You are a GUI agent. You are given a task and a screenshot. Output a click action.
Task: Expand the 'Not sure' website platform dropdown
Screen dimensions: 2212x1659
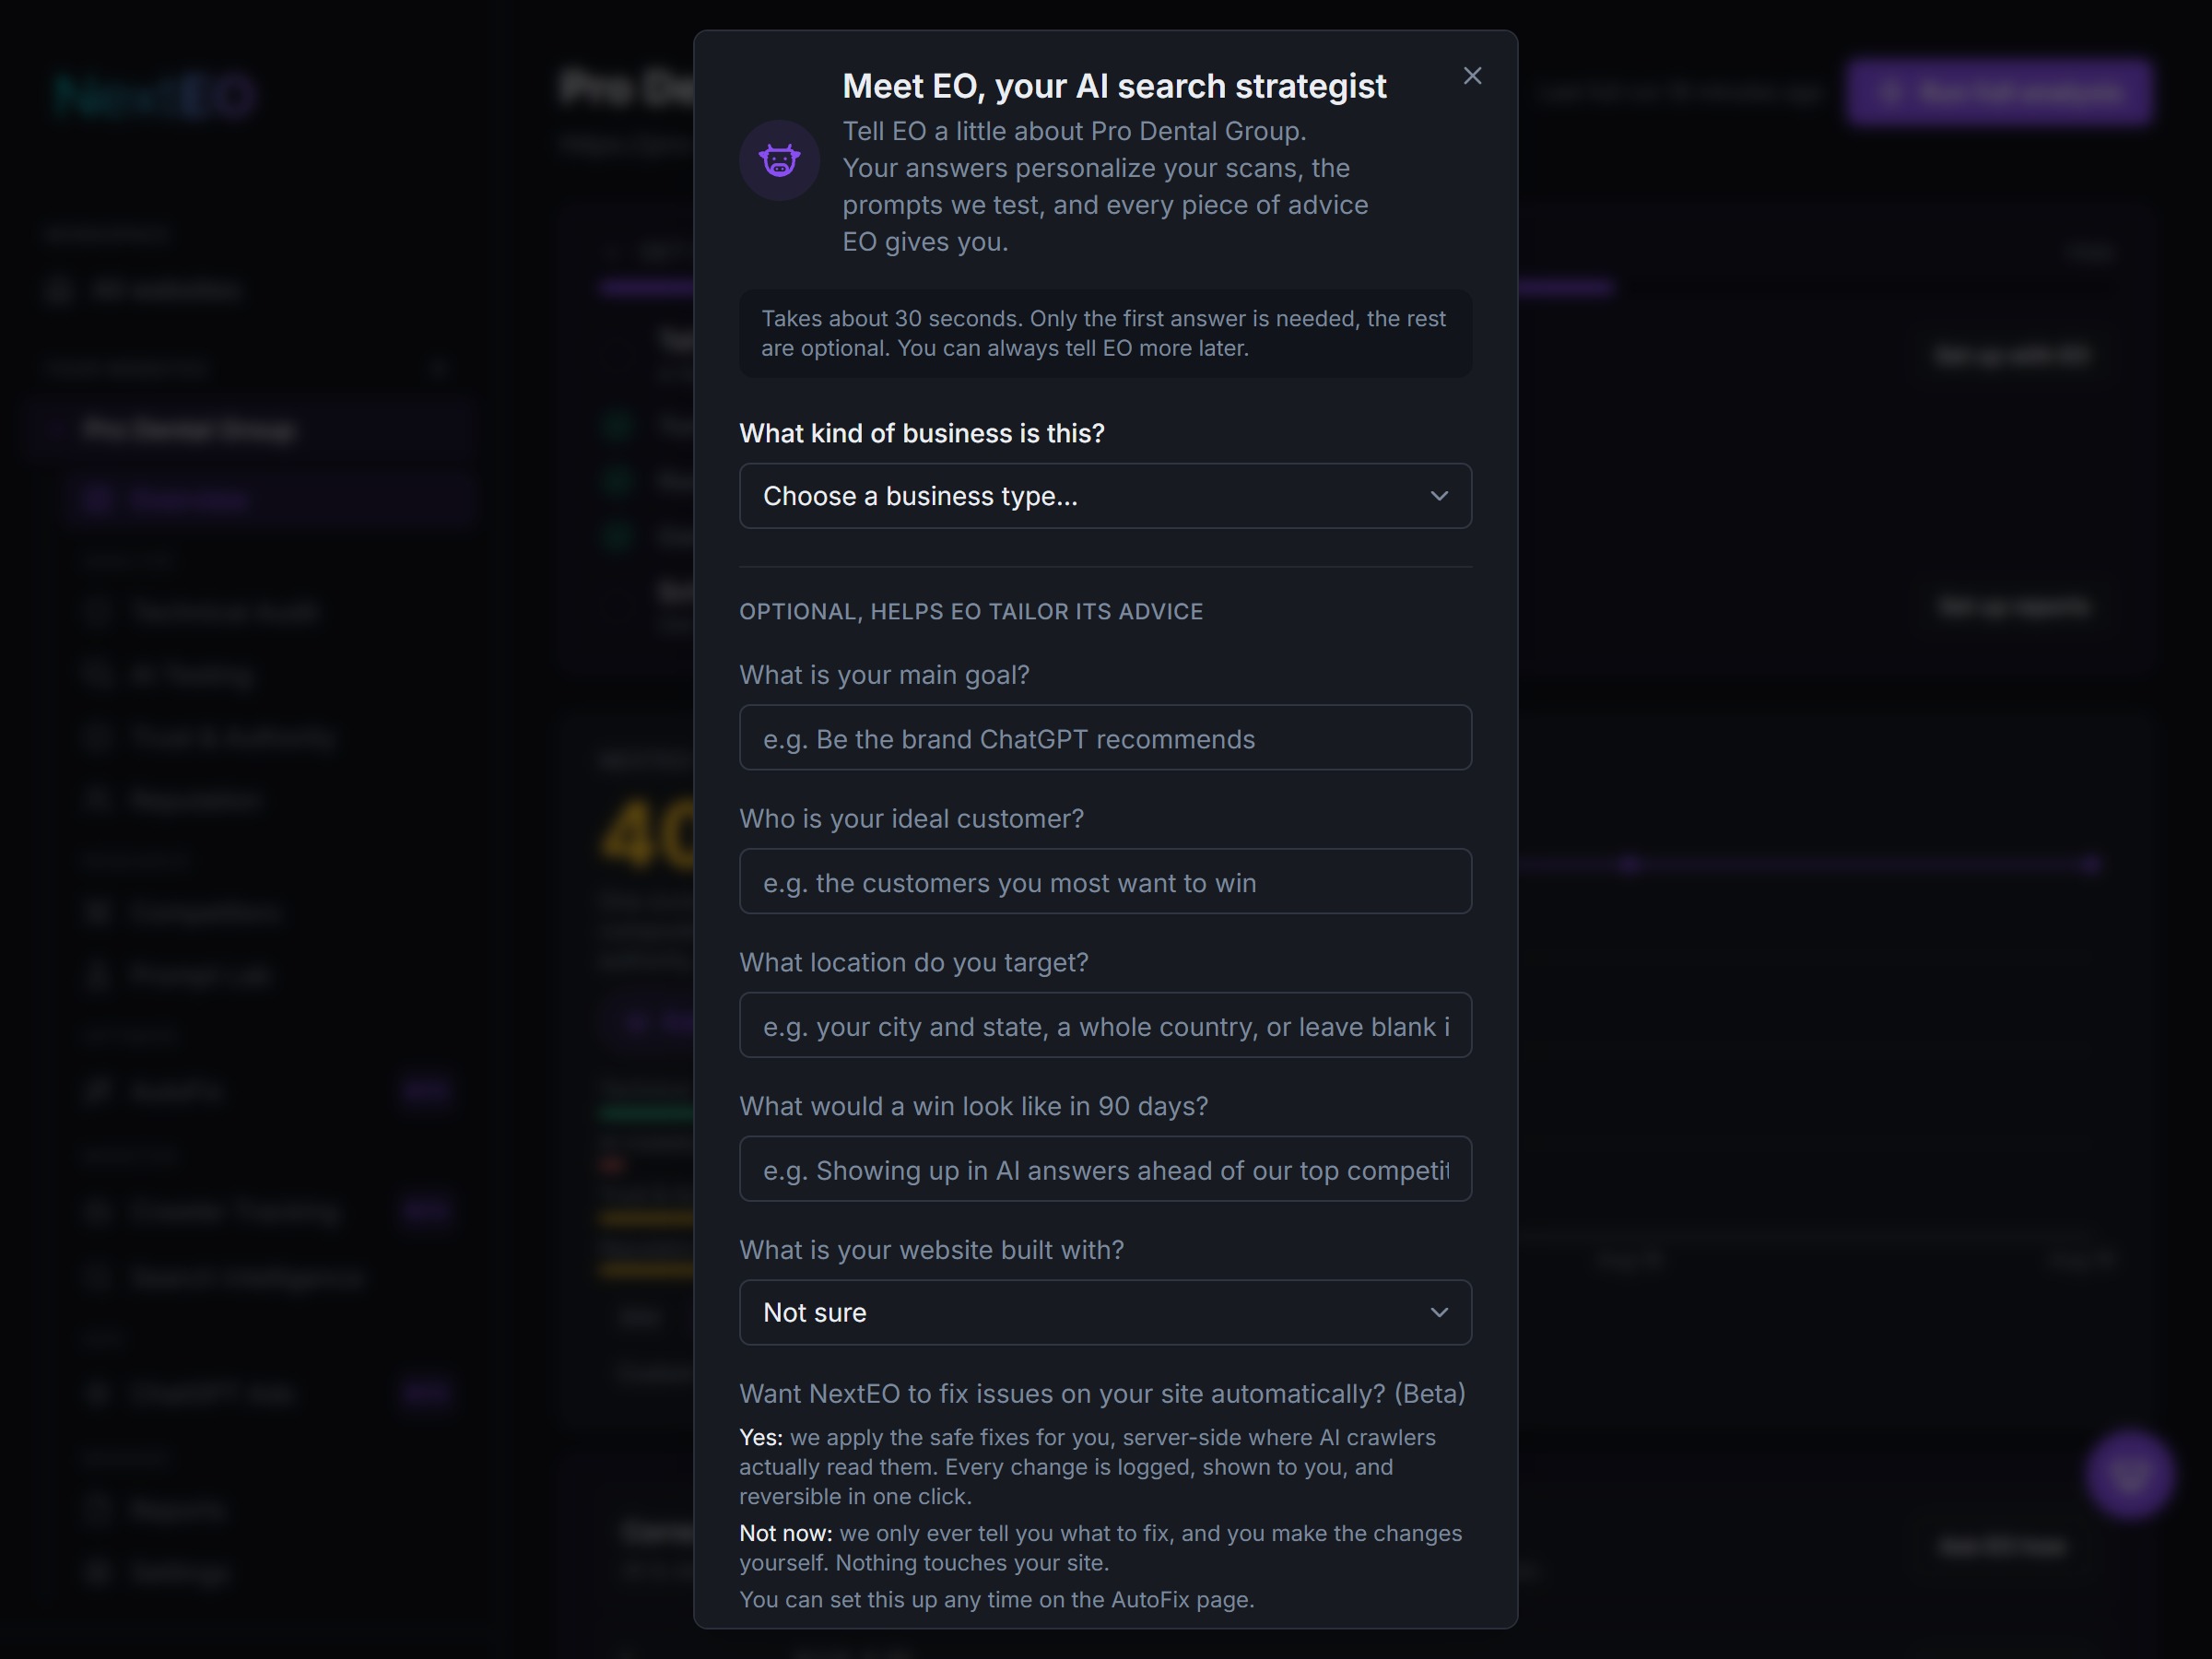coord(1105,1312)
